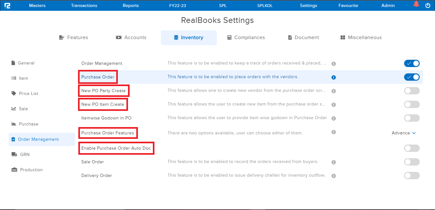
Task: Open the Transactions menu
Action: [x=84, y=5]
